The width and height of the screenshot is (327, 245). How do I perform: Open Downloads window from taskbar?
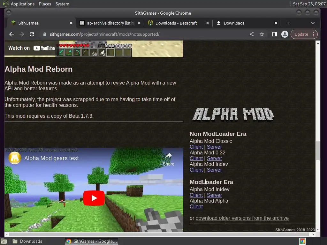pyautogui.click(x=27, y=241)
